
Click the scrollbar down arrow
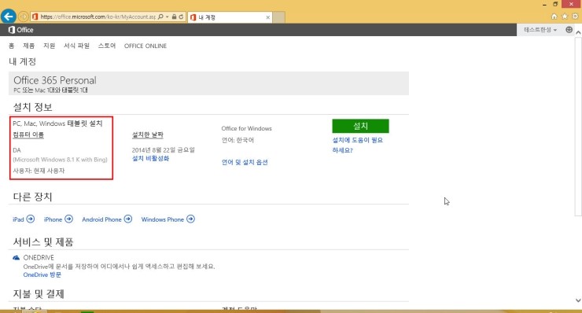578,300
